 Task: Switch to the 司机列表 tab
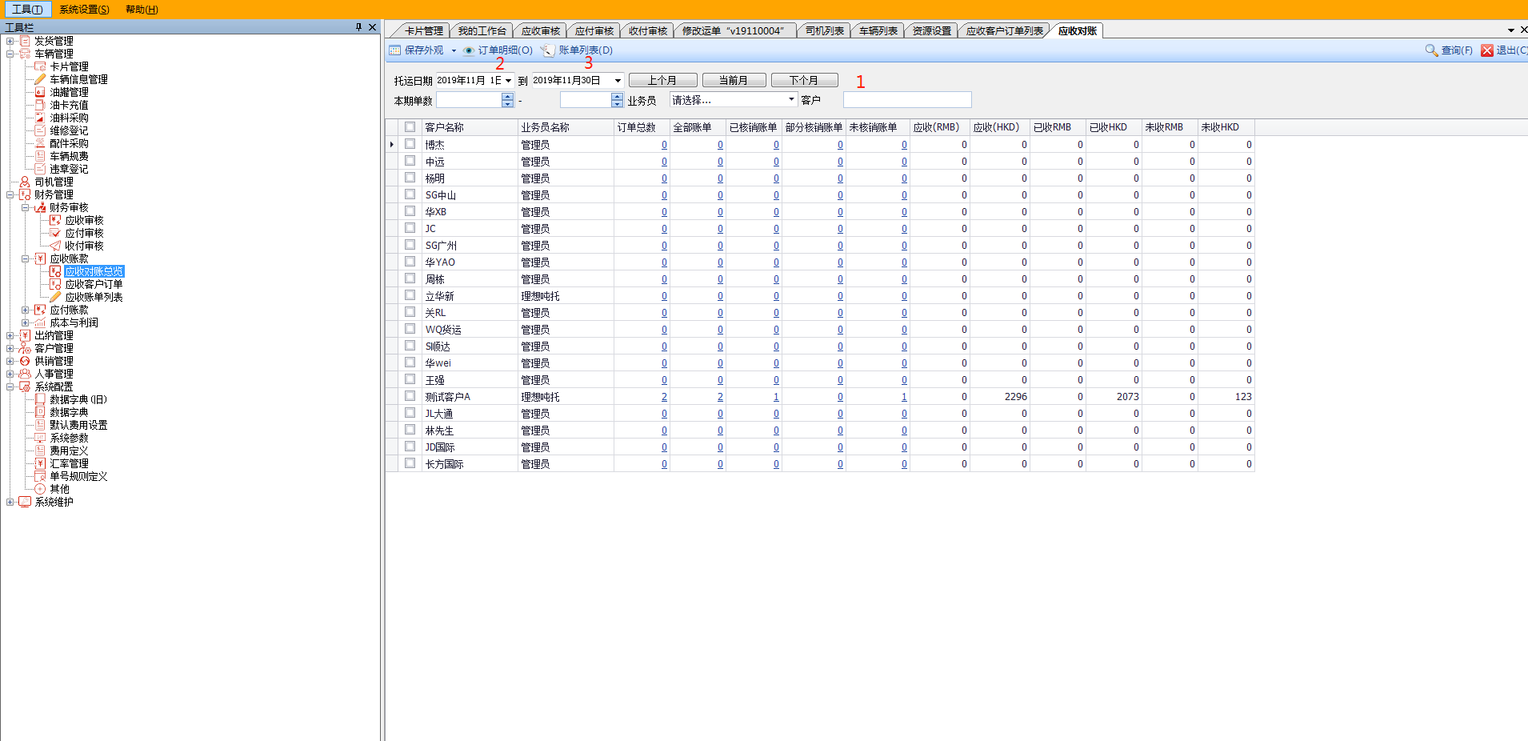(824, 30)
